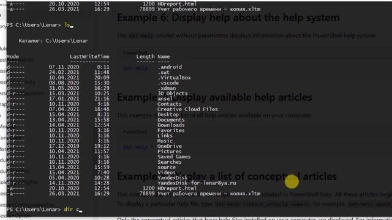Image resolution: width=392 pixels, height=220 pixels.
Task: Click the date 17.12.2019
Action: tap(64, 146)
